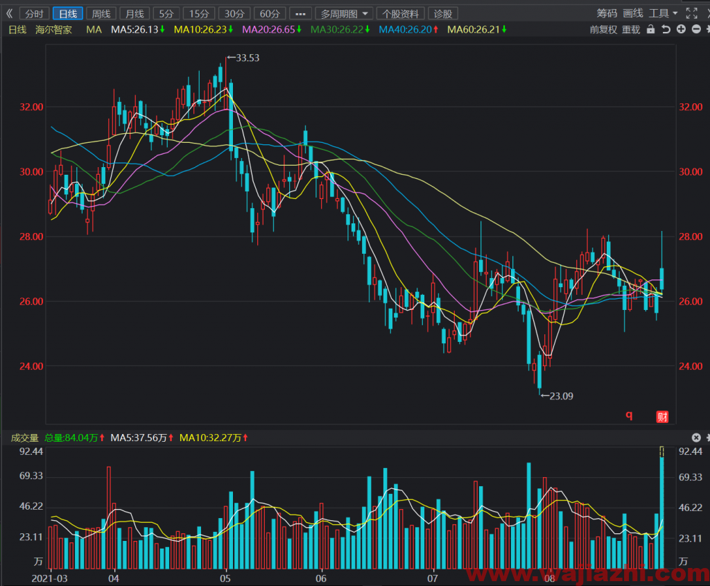710x586 pixels.
Task: Click the lock icon beside 重载
Action: tap(650, 29)
